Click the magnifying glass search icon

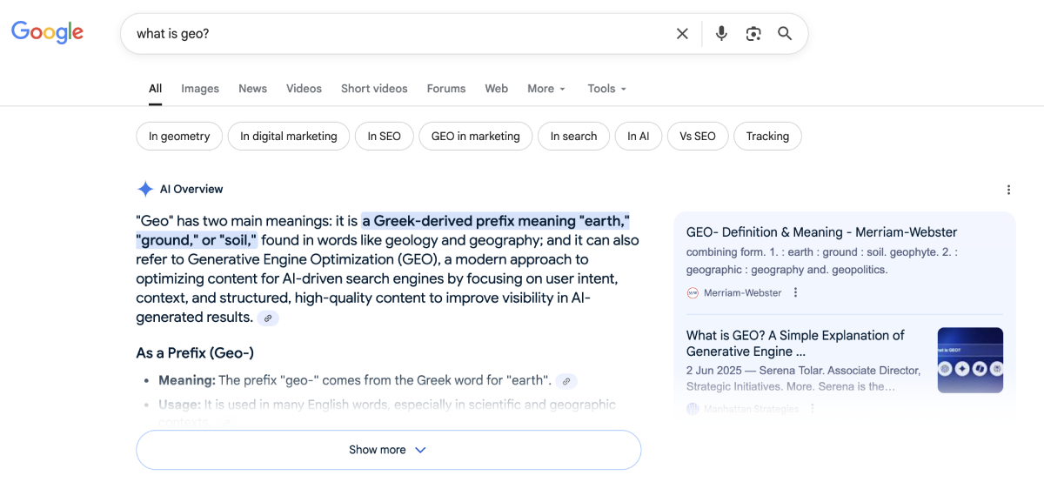(785, 34)
